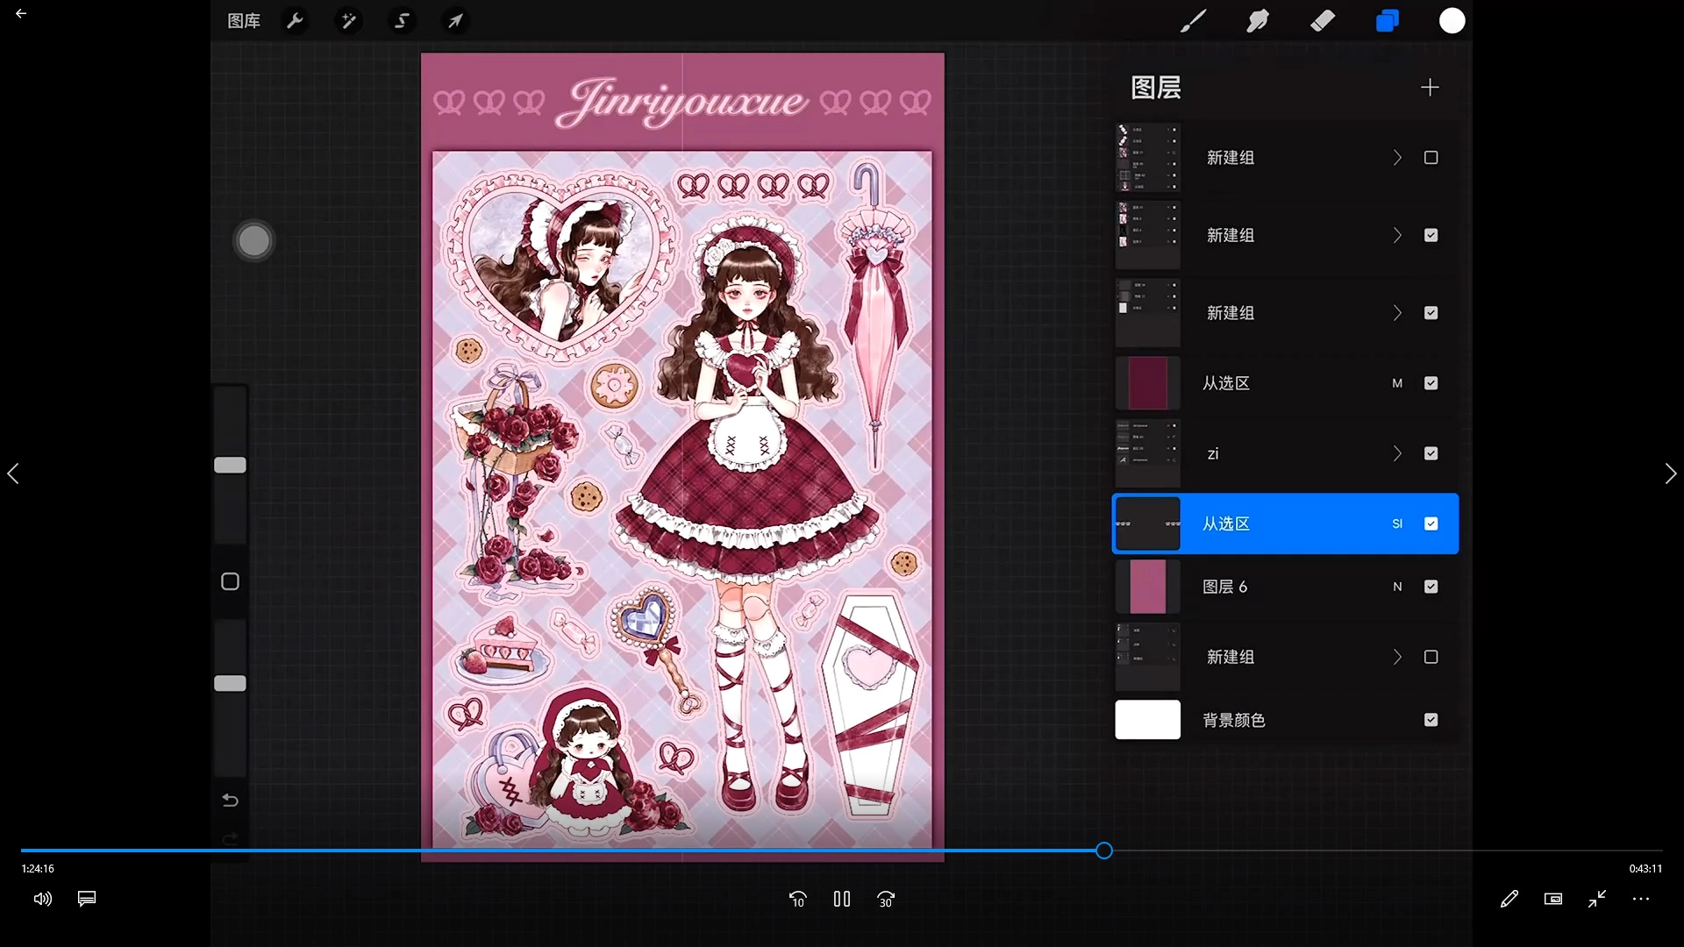Select the Eraser tool
The image size is (1684, 947).
tap(1323, 21)
